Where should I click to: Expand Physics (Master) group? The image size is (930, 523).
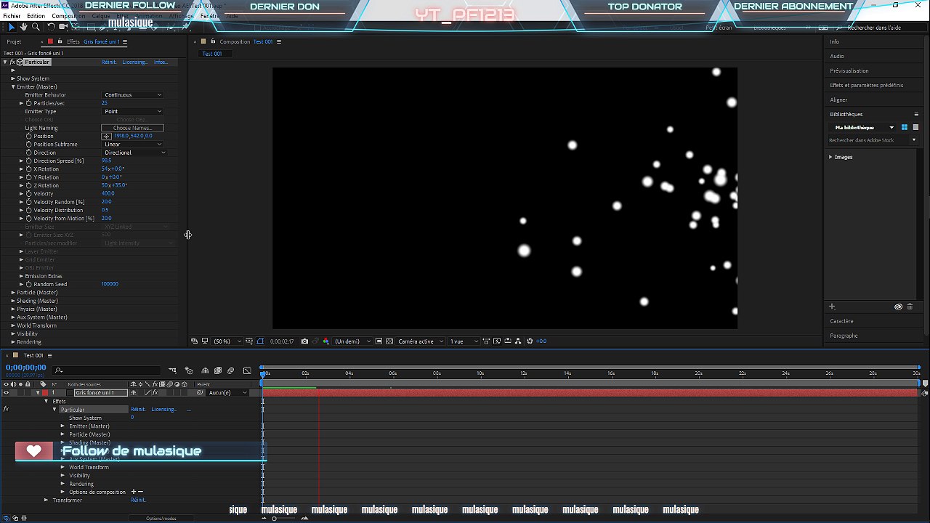pos(13,309)
